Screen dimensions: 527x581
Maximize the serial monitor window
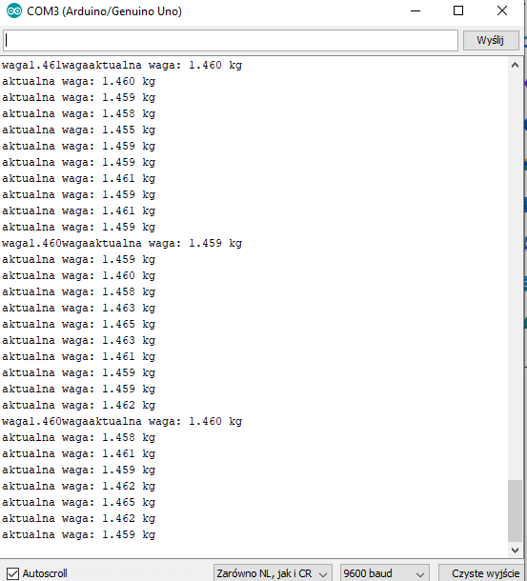point(458,10)
